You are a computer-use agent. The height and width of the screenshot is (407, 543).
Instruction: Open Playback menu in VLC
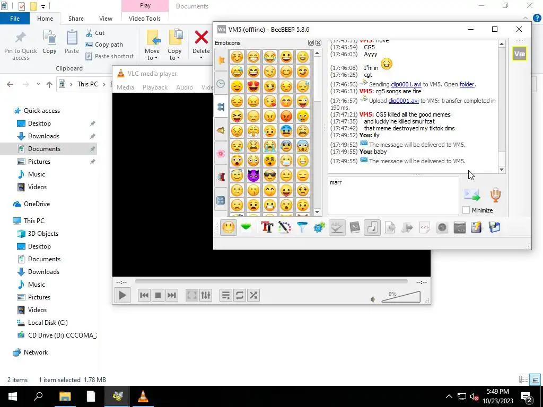(x=155, y=87)
